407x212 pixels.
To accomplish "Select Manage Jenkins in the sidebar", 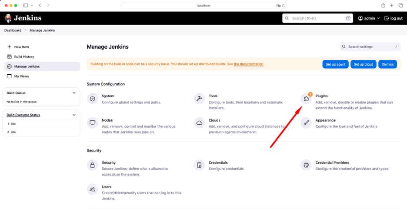I will coord(42,66).
